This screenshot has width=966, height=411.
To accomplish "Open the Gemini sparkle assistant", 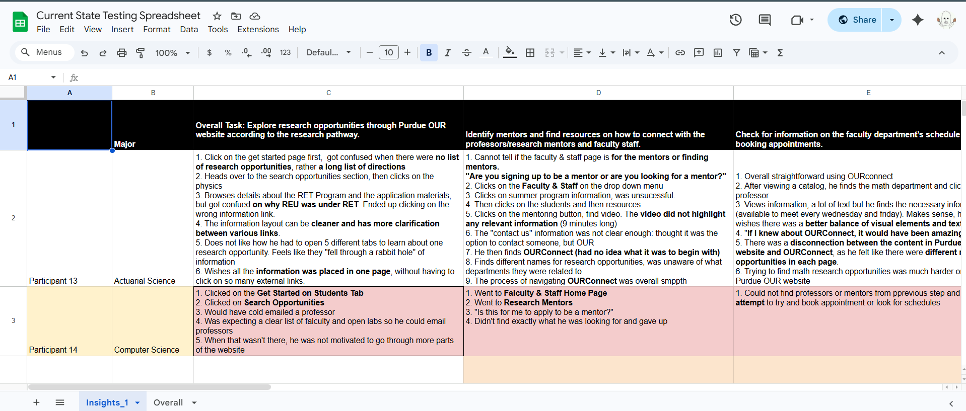I will pyautogui.click(x=918, y=20).
